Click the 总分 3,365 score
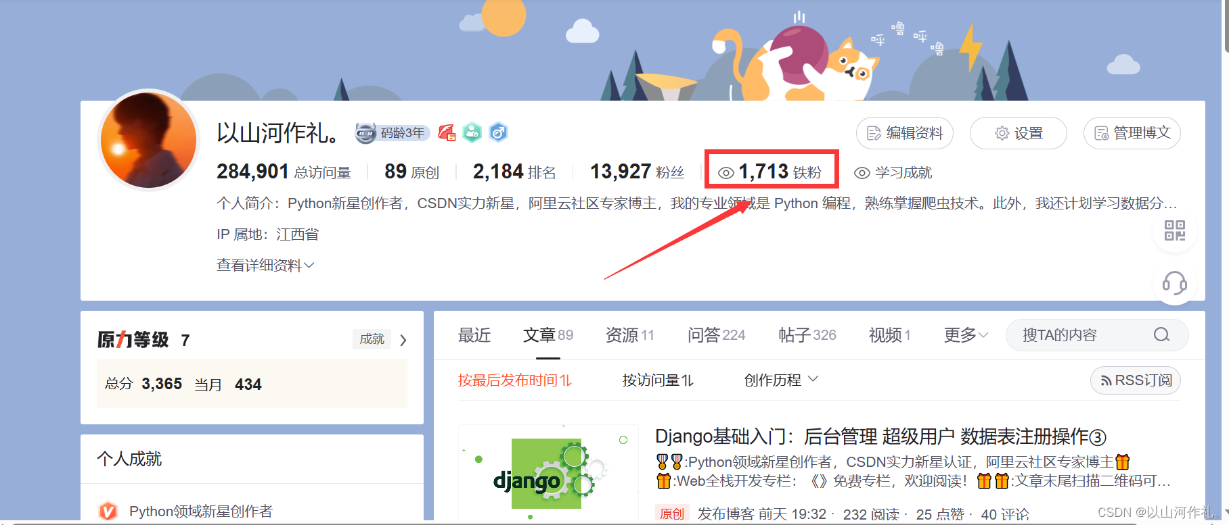The image size is (1229, 525). click(143, 384)
